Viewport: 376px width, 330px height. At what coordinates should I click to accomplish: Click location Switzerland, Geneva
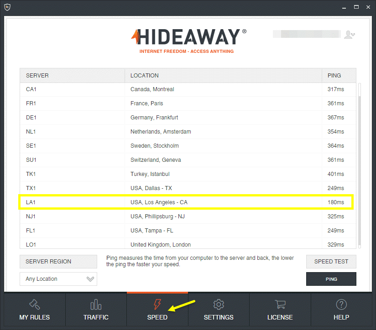(156, 160)
